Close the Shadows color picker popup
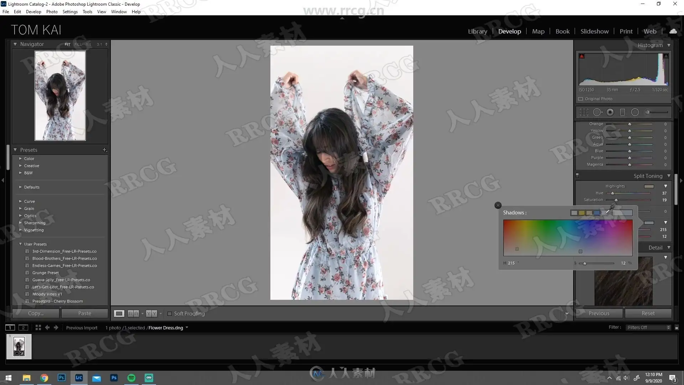This screenshot has height=385, width=684. pyautogui.click(x=498, y=205)
